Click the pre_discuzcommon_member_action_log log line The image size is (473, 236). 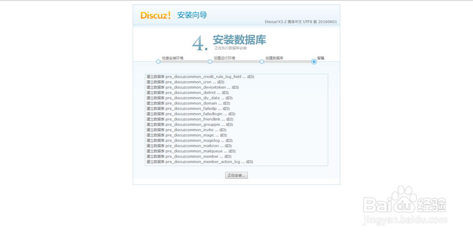(200, 162)
